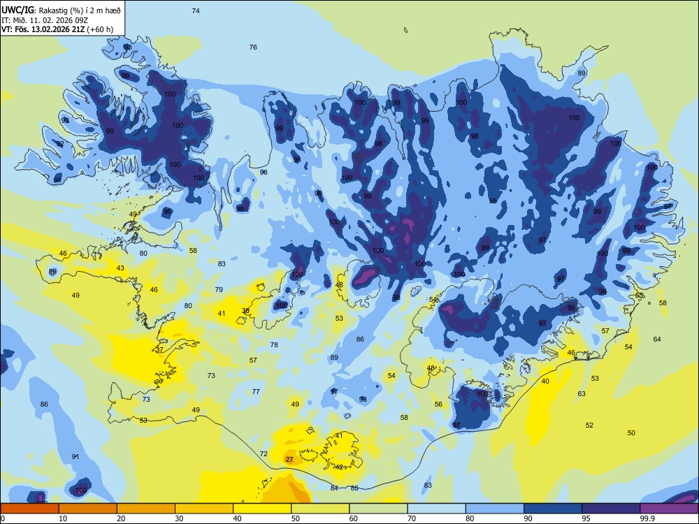Click the legend label '20'

click(x=121, y=518)
